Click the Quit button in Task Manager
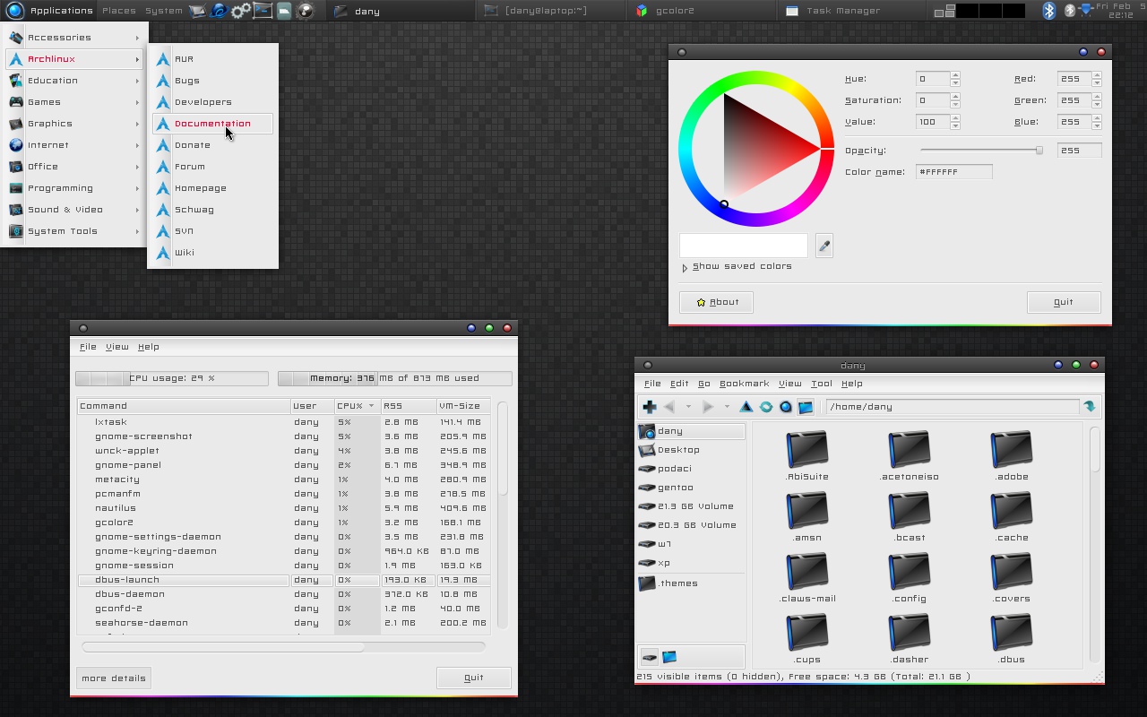Image resolution: width=1147 pixels, height=717 pixels. 474,678
